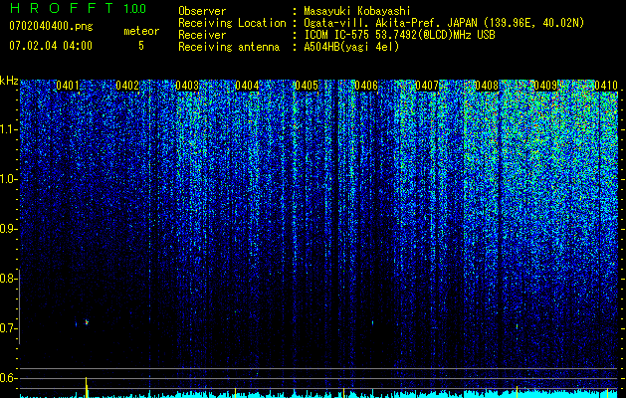
Task: Click the 0405 time marker
Action: point(307,86)
